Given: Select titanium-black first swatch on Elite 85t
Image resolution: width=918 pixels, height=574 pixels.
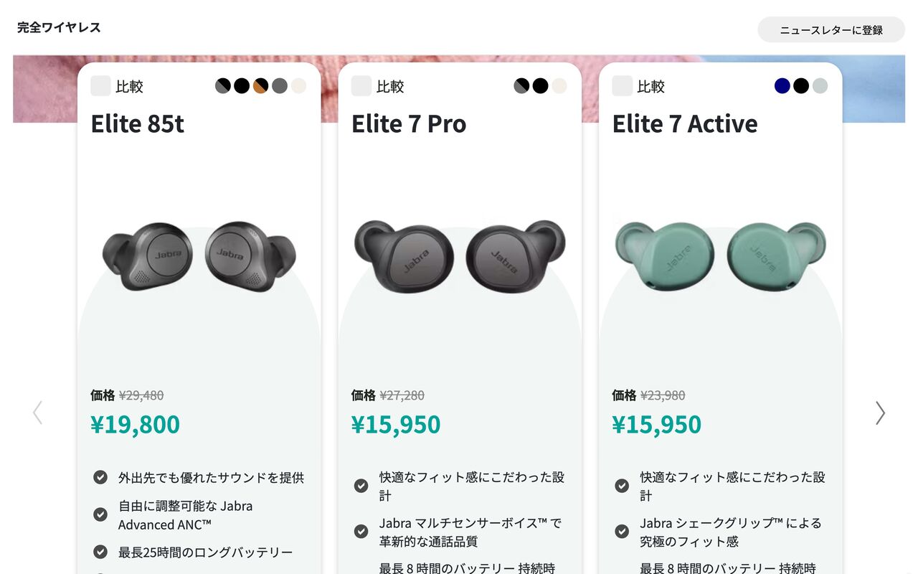Looking at the screenshot, I should tap(223, 86).
